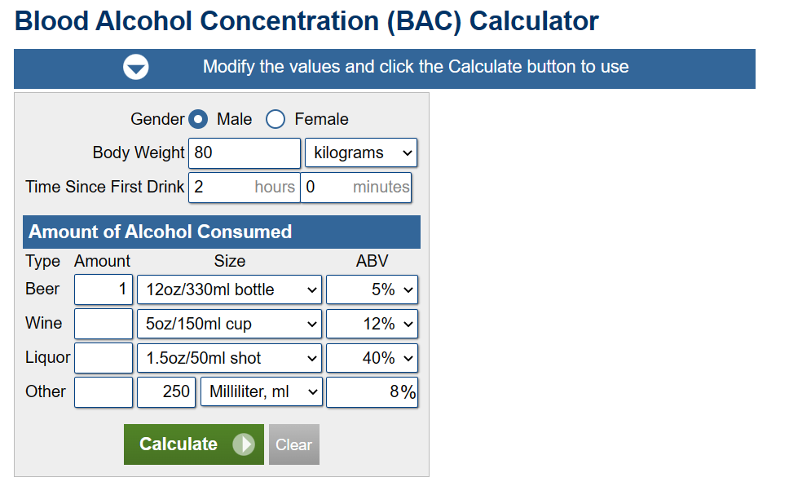The width and height of the screenshot is (789, 495).
Task: Expand the liquor ABV 40% dropdown
Action: [372, 358]
